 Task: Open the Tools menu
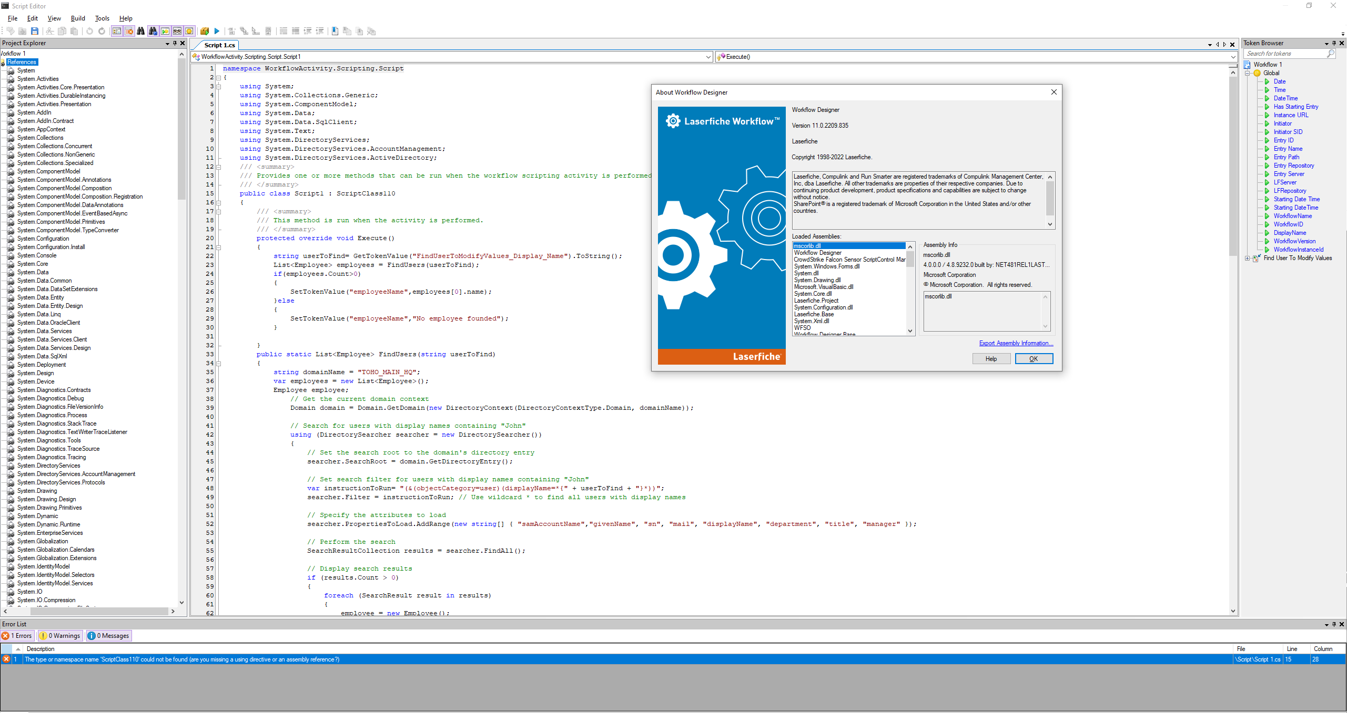tap(102, 18)
